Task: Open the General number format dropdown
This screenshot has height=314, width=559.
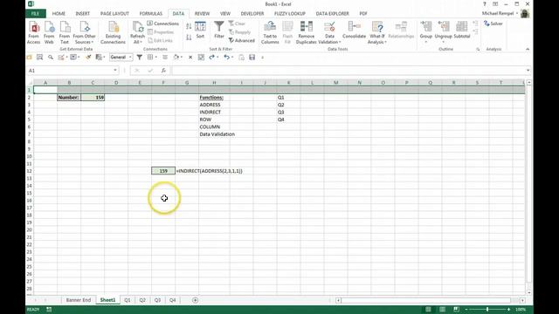Action: (130, 58)
